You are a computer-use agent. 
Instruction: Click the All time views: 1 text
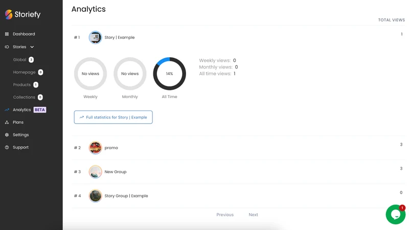217,74
